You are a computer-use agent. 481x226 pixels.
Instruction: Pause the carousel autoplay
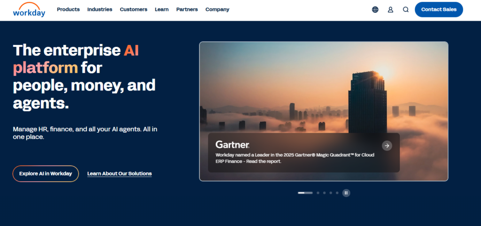pyautogui.click(x=346, y=193)
